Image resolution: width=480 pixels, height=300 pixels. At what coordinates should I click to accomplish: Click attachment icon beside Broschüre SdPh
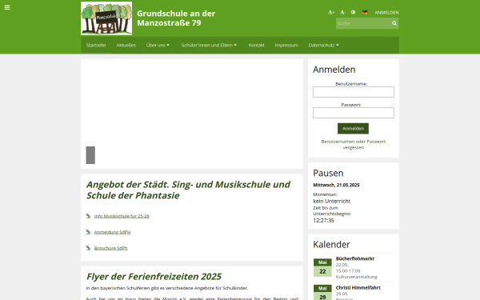tap(88, 248)
